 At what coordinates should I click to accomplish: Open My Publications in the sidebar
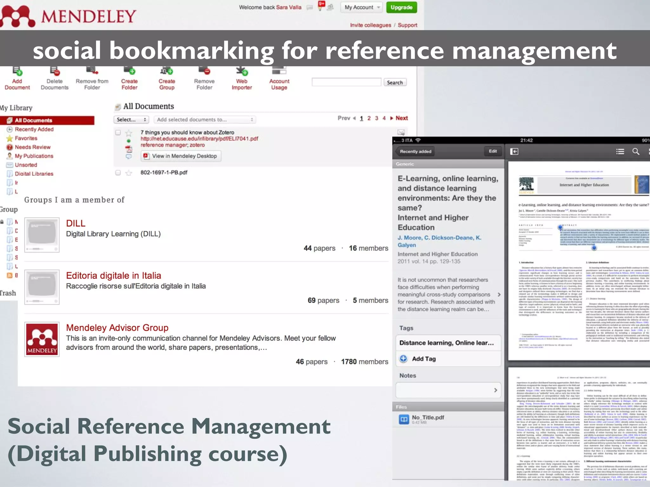pos(34,156)
